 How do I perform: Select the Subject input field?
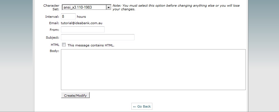click(98, 37)
